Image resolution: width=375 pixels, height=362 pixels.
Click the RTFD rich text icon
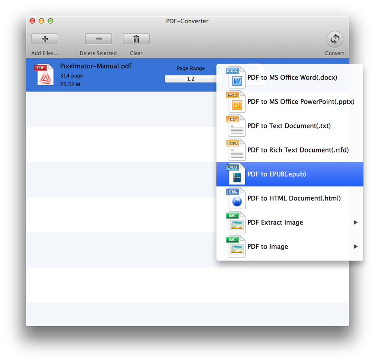(x=236, y=150)
